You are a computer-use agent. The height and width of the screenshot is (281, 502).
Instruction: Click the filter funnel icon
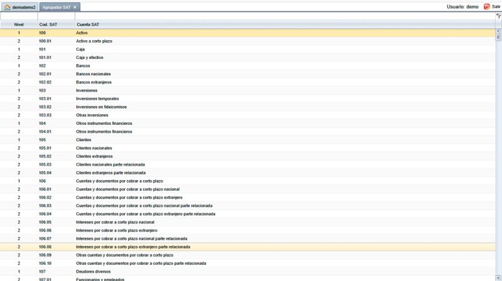(498, 16)
